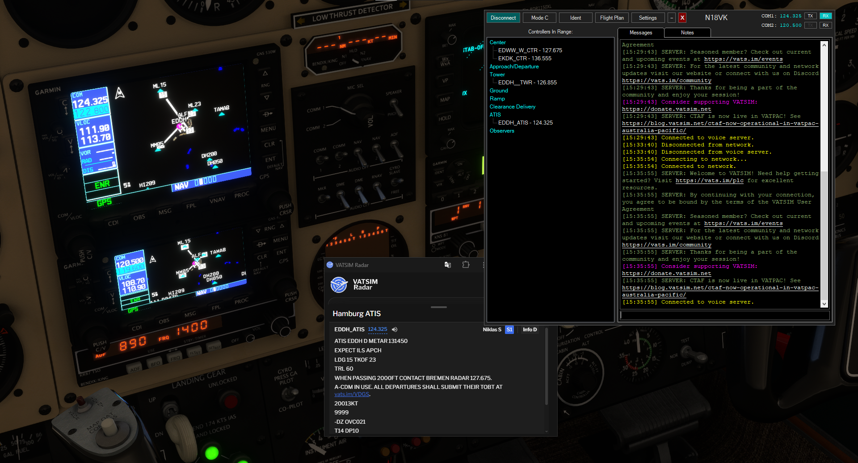This screenshot has width=858, height=463.
Task: Collapse Tower controllers category
Action: tap(497, 75)
